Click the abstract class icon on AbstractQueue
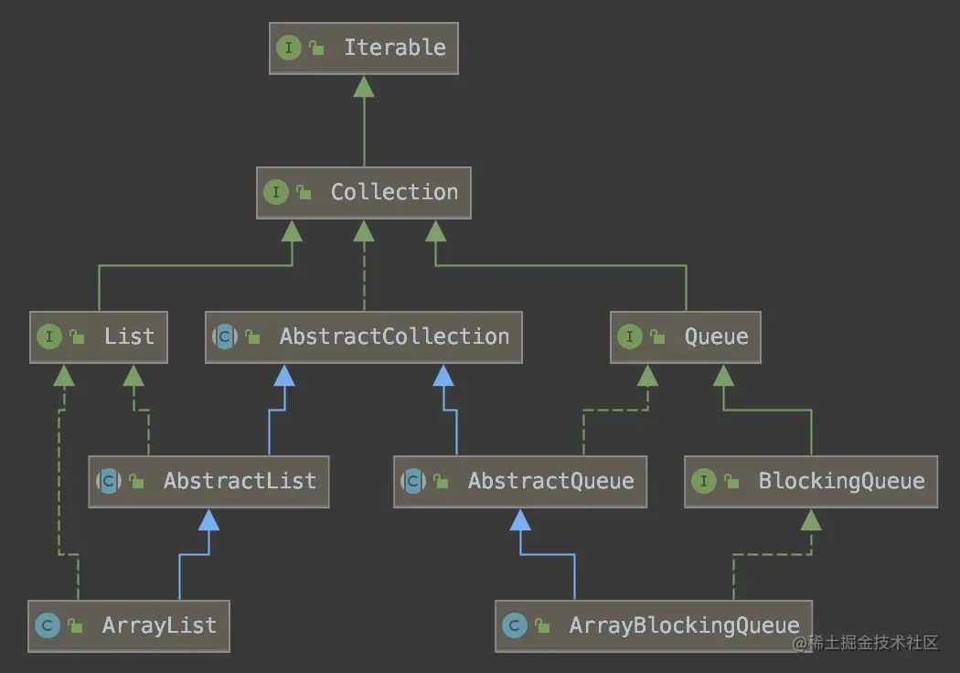 click(x=413, y=481)
